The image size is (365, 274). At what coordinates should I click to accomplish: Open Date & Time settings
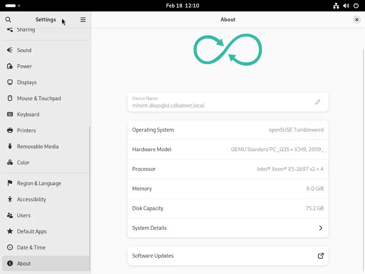click(x=46, y=248)
